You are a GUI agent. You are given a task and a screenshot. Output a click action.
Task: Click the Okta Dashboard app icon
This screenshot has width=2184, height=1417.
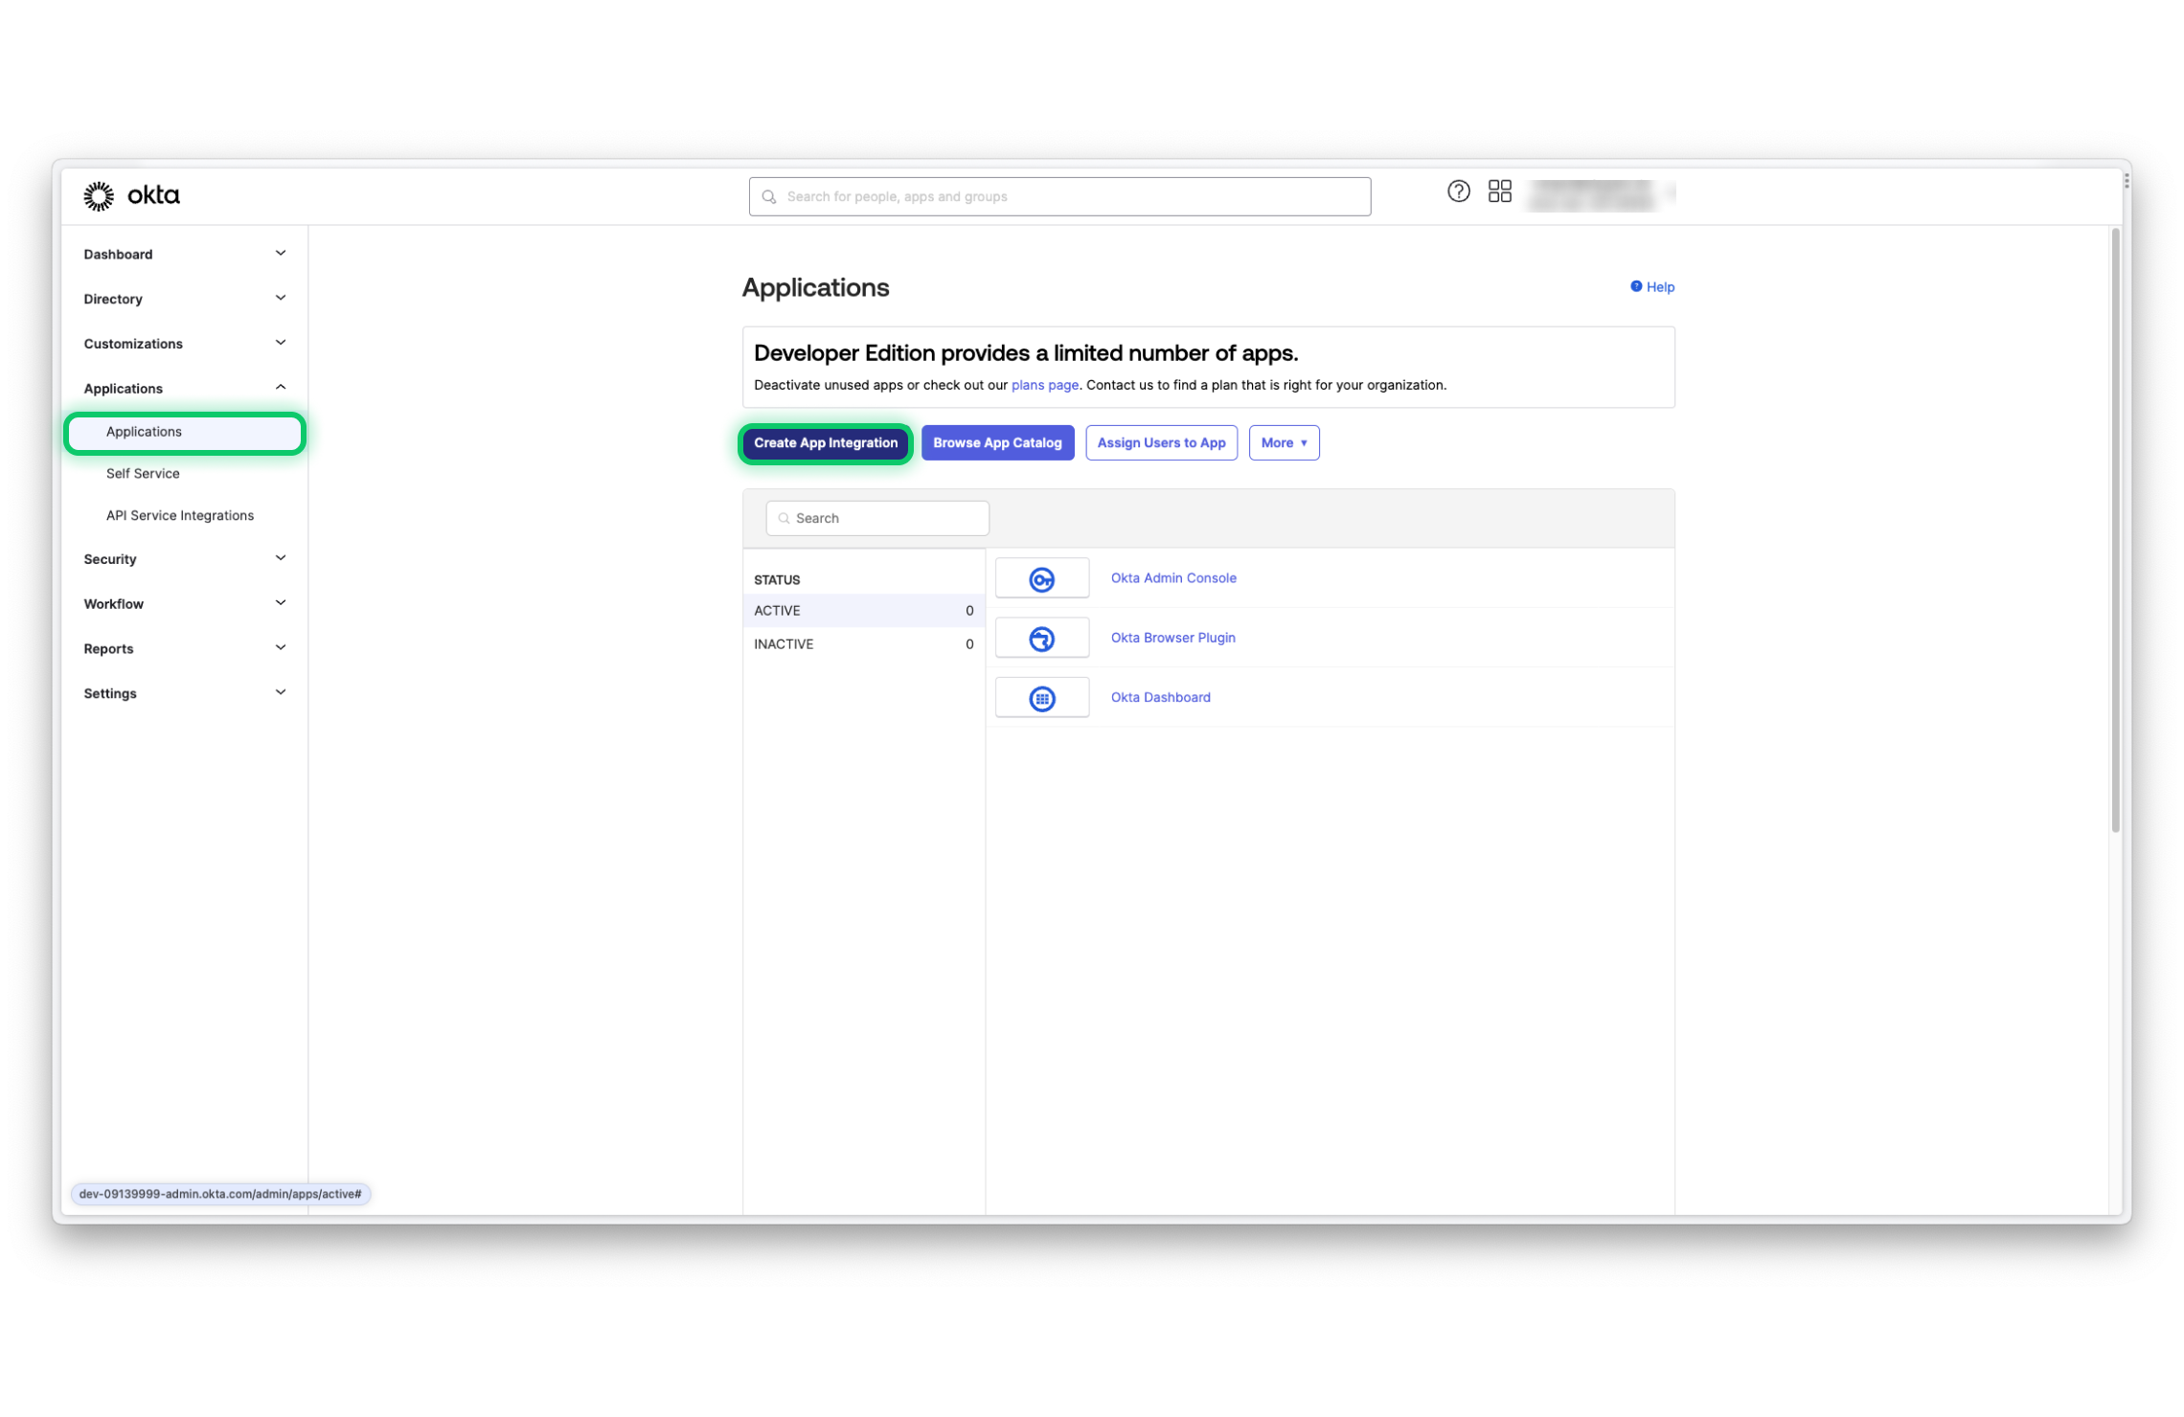pyautogui.click(x=1041, y=698)
